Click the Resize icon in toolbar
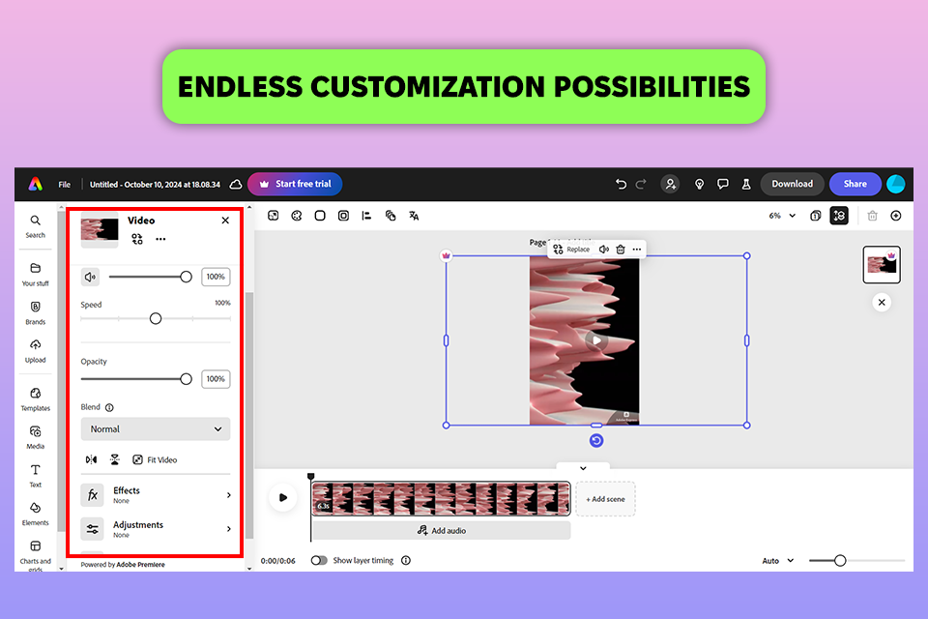 (x=273, y=216)
